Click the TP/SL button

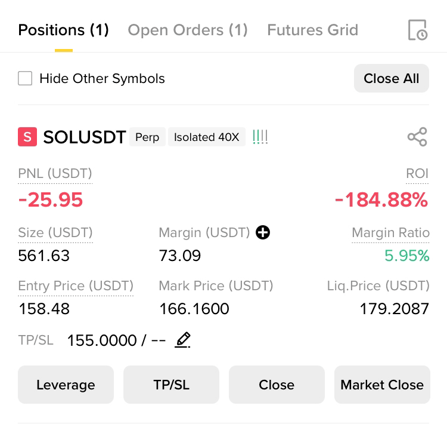pos(171,385)
